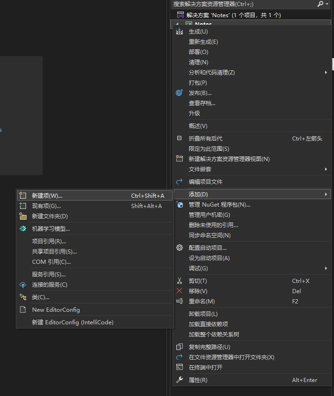This screenshot has width=334, height=396.
Task: Select 部署(O) in the context menu
Action: 252,52
